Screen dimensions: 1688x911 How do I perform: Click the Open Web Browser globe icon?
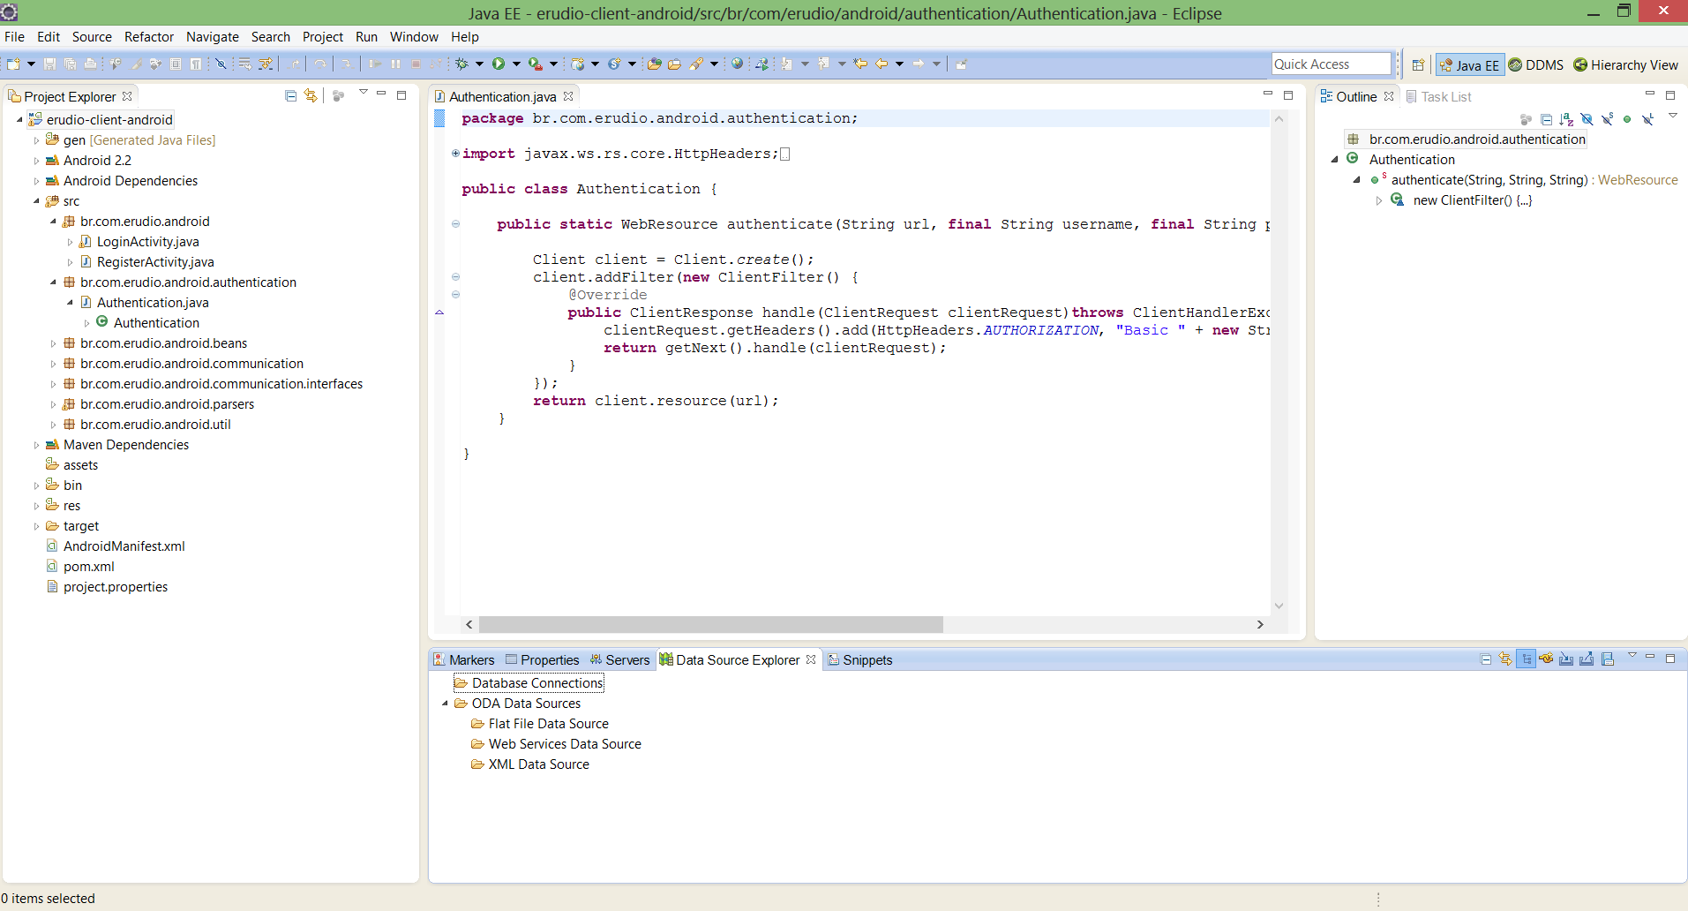point(737,64)
